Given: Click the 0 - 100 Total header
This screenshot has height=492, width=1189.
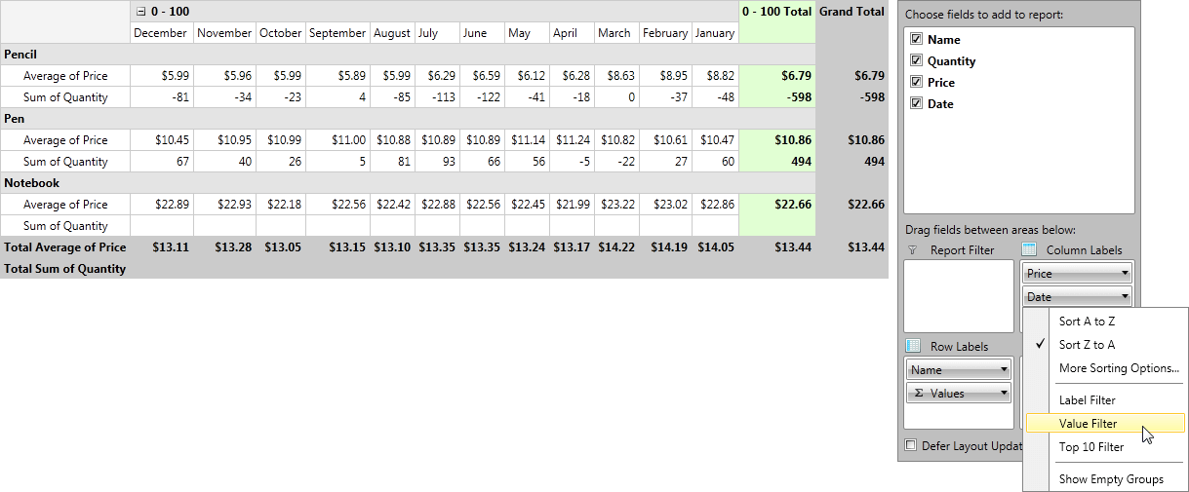Looking at the screenshot, I should (777, 12).
